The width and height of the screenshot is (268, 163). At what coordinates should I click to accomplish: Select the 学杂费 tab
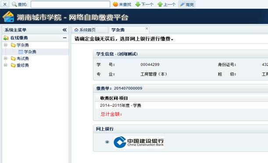[118, 30]
